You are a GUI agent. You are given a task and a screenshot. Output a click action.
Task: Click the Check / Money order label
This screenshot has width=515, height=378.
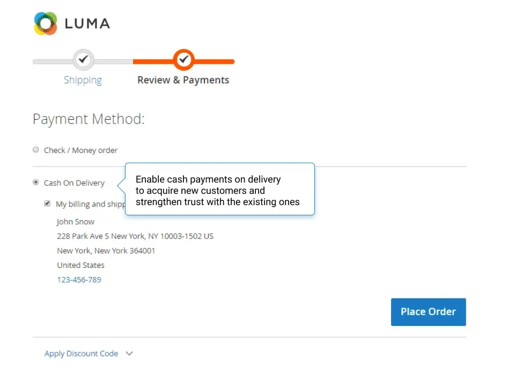[80, 150]
